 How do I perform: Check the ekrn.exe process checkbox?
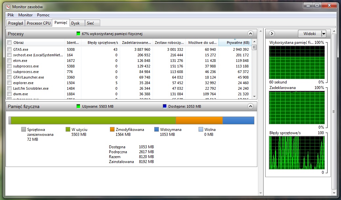click(x=9, y=61)
